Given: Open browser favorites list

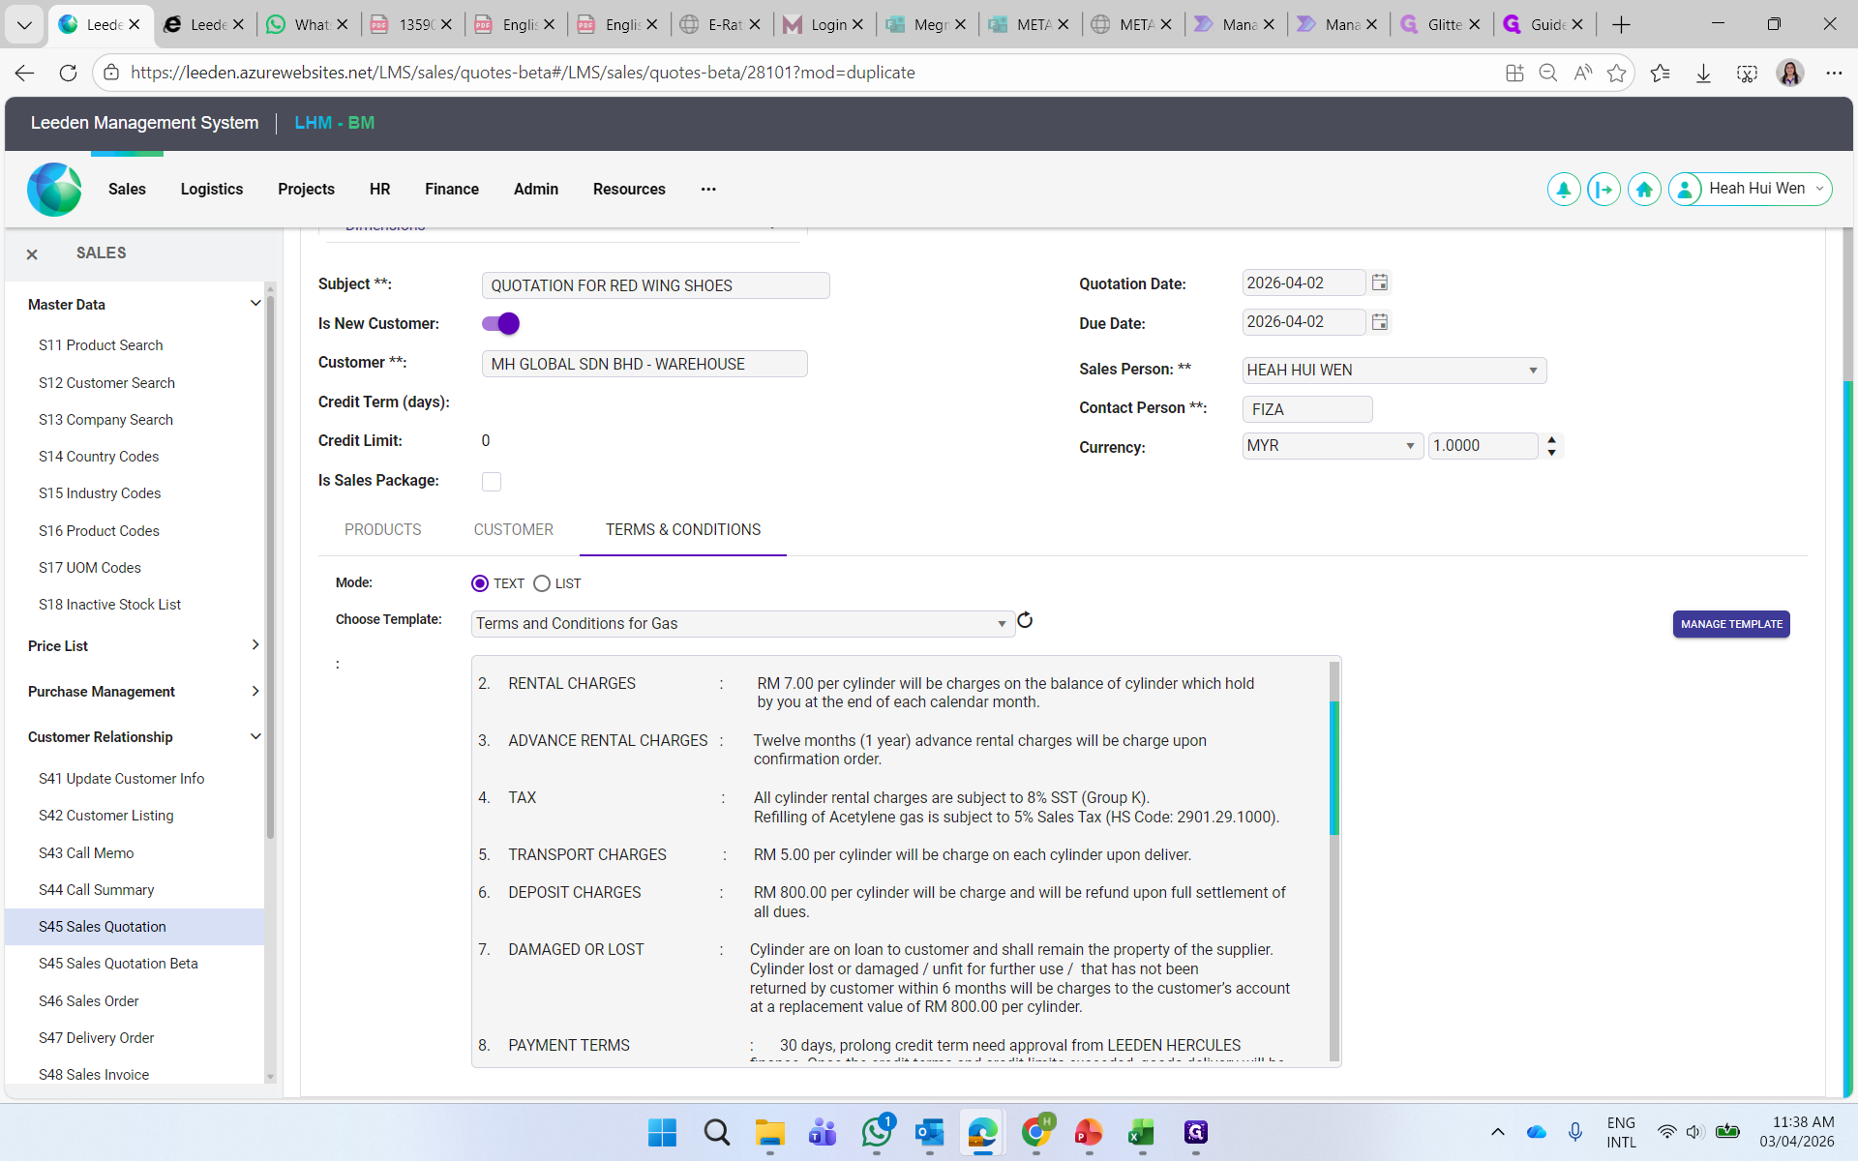Looking at the screenshot, I should pos(1660,73).
